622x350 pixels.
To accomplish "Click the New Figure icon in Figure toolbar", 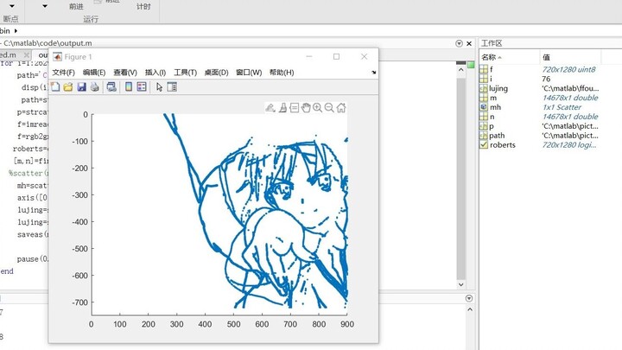I will point(55,87).
